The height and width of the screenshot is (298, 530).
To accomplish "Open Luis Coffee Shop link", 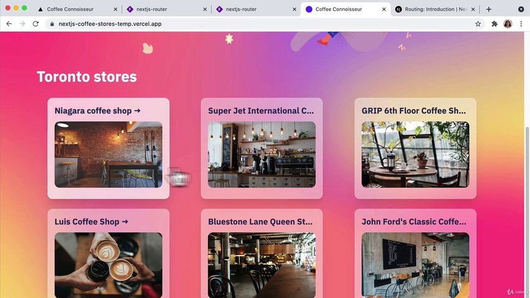I will [x=91, y=222].
